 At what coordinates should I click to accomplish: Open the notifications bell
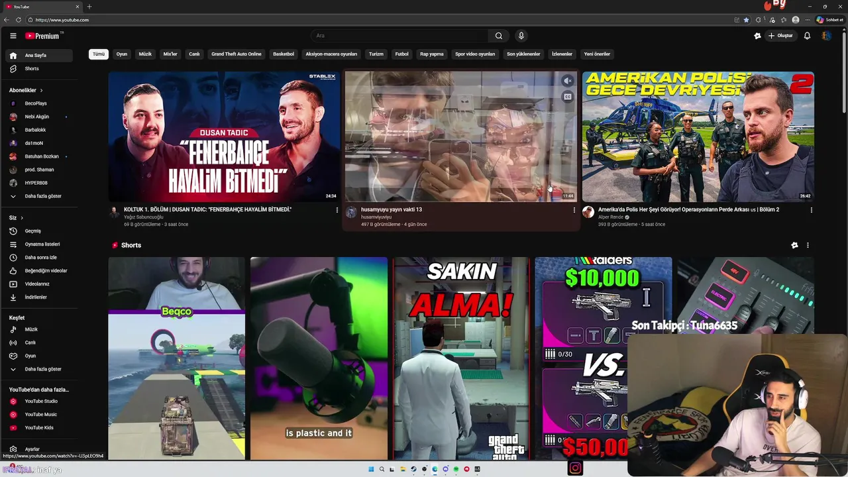(x=807, y=36)
